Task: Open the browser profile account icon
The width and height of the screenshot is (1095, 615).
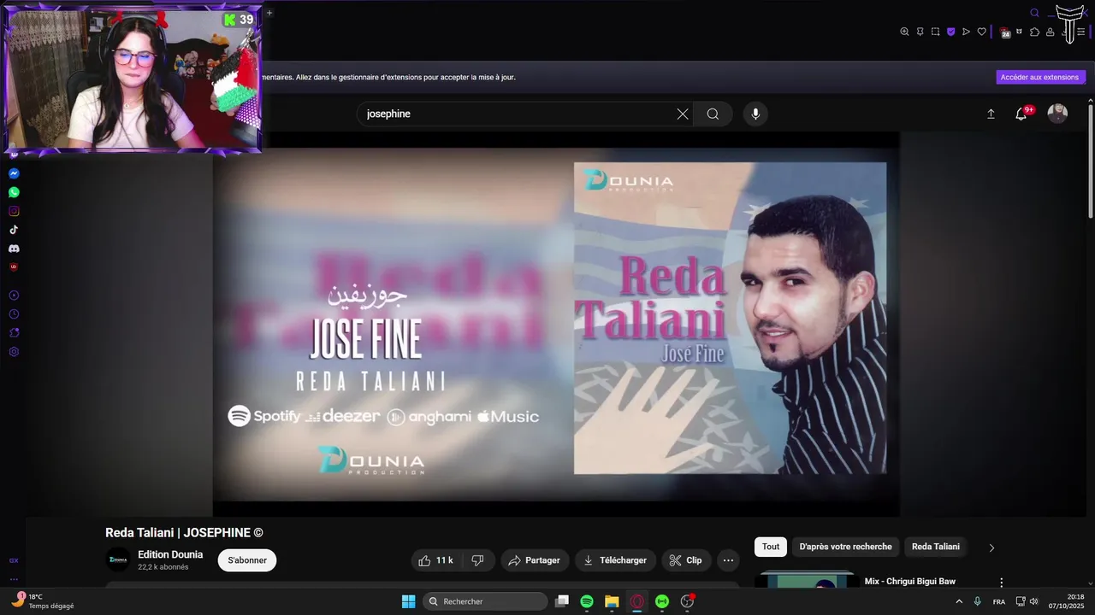Action: [x=1050, y=32]
